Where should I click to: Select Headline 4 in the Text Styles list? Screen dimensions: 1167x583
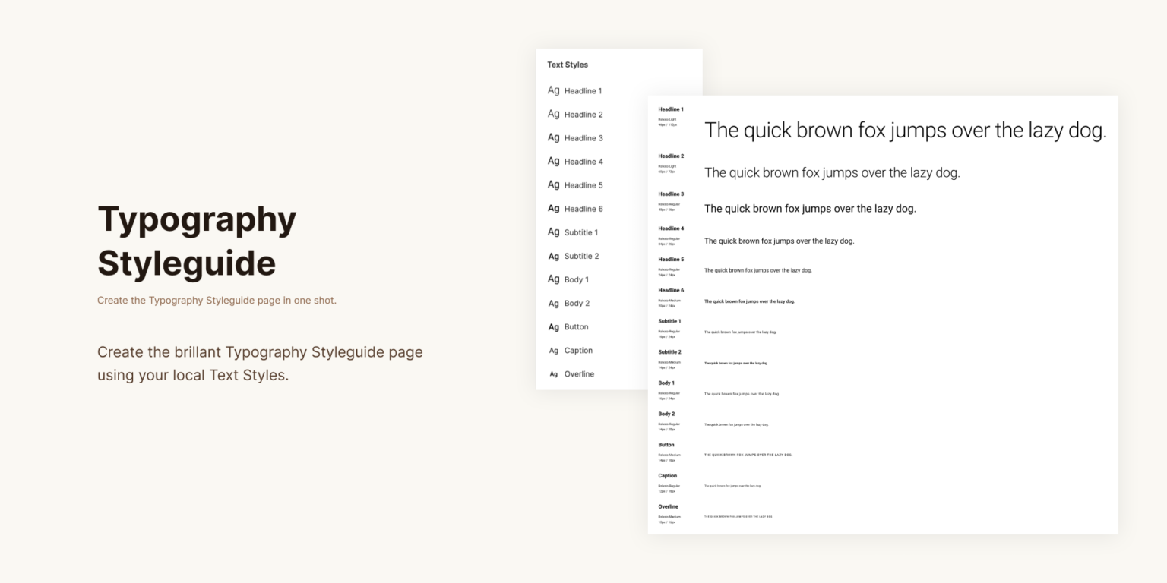pos(582,161)
